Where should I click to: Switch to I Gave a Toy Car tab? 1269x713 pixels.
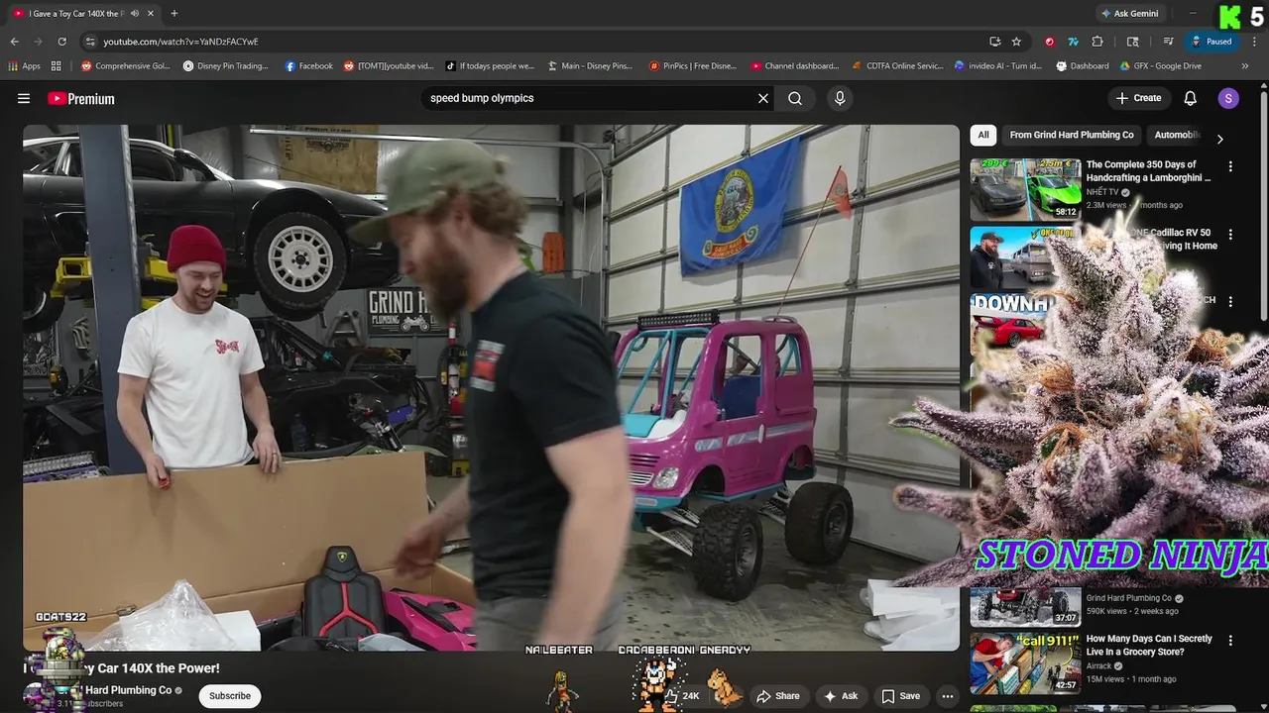pos(77,14)
